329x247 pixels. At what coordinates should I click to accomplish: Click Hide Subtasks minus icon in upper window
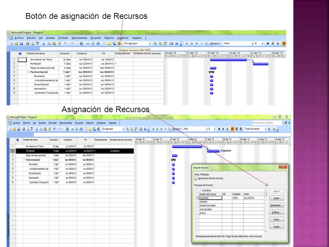click(x=202, y=44)
